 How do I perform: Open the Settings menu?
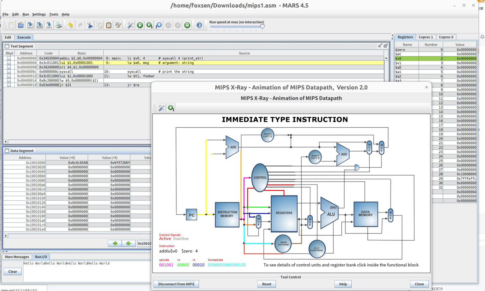coord(39,14)
